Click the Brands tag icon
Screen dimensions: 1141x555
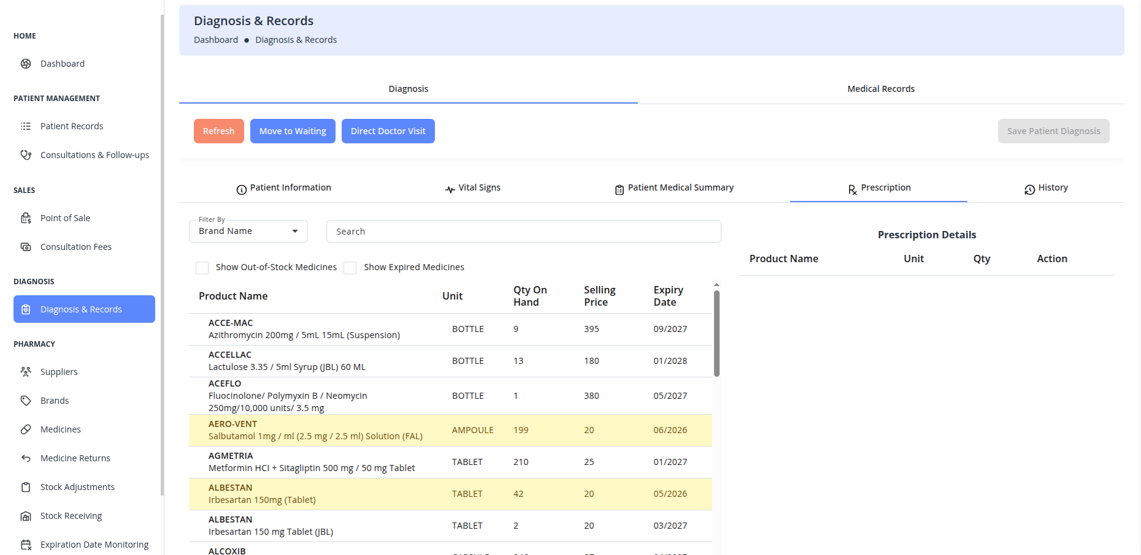26,401
